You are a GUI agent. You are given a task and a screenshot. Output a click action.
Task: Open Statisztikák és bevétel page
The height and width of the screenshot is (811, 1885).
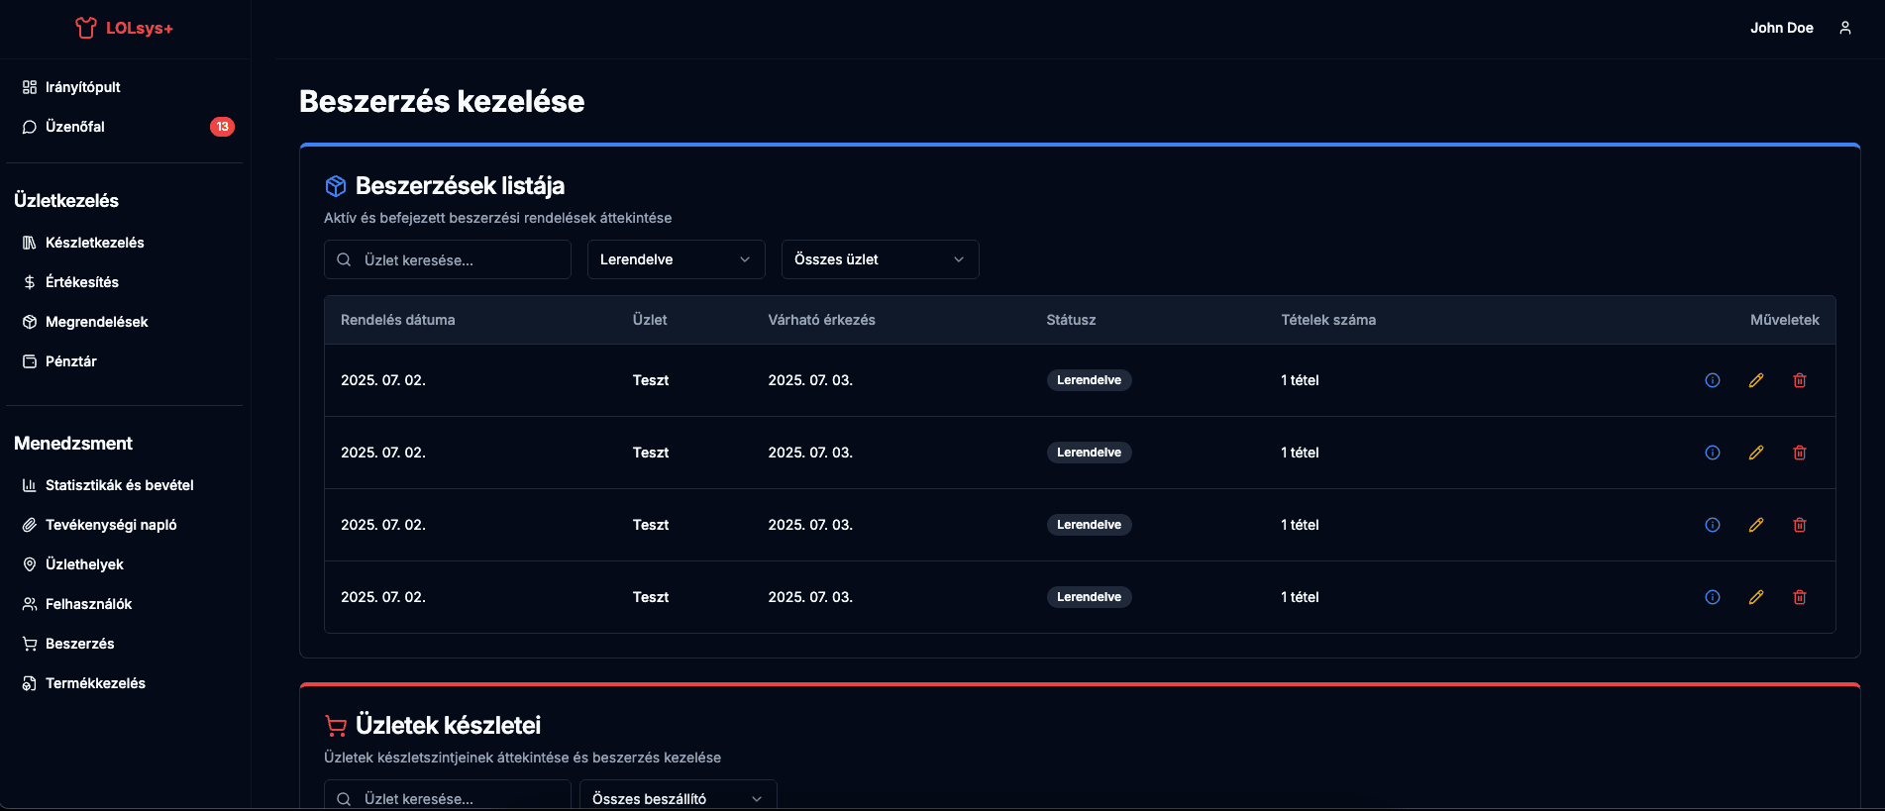click(x=119, y=485)
